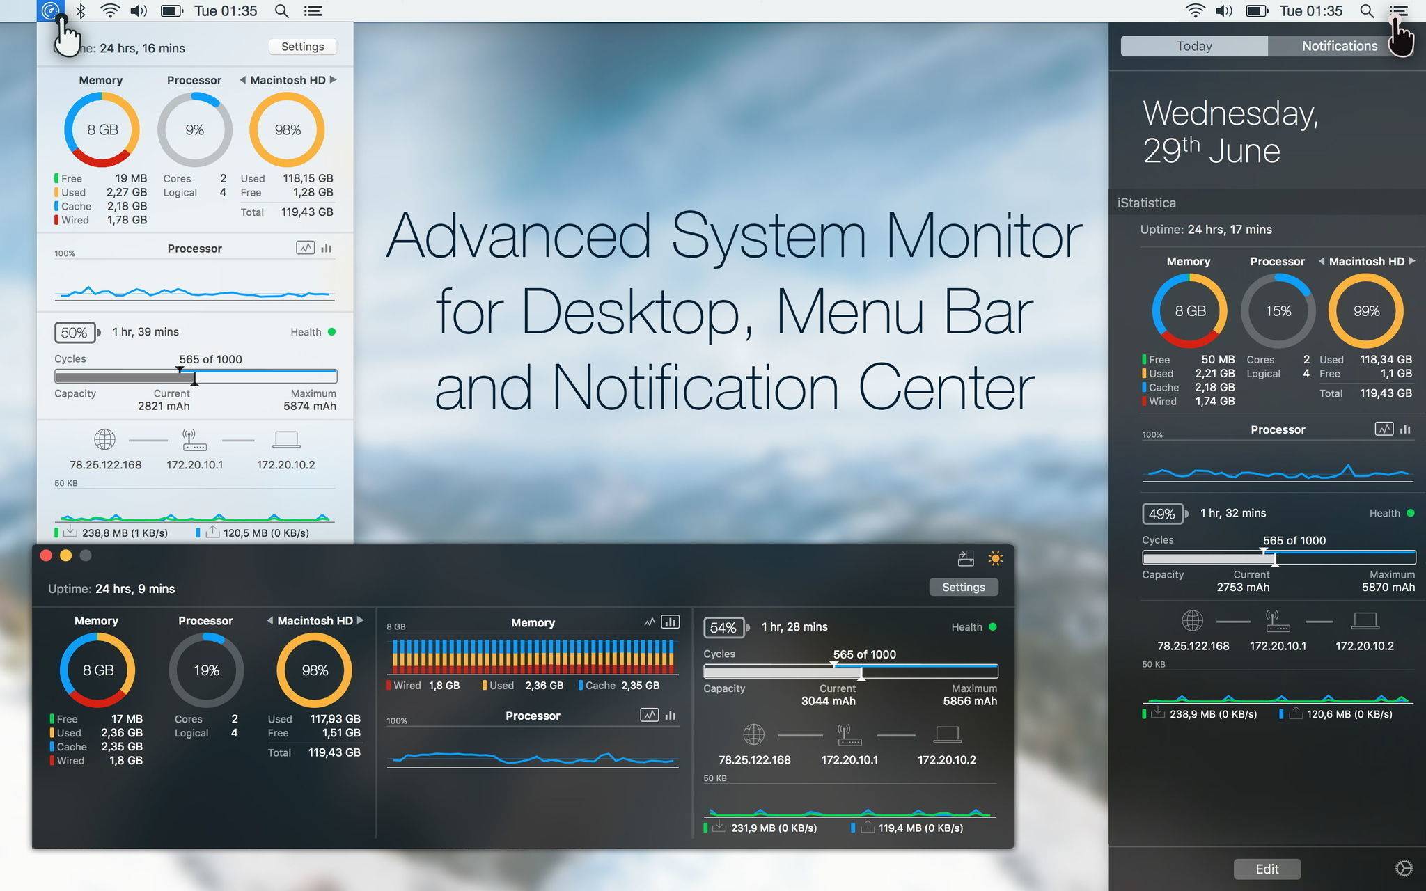The width and height of the screenshot is (1426, 891).
Task: Click the 5870 mAh maximum capacity value
Action: pos(1388,587)
